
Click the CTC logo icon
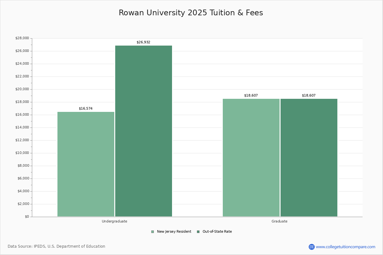[312, 247]
